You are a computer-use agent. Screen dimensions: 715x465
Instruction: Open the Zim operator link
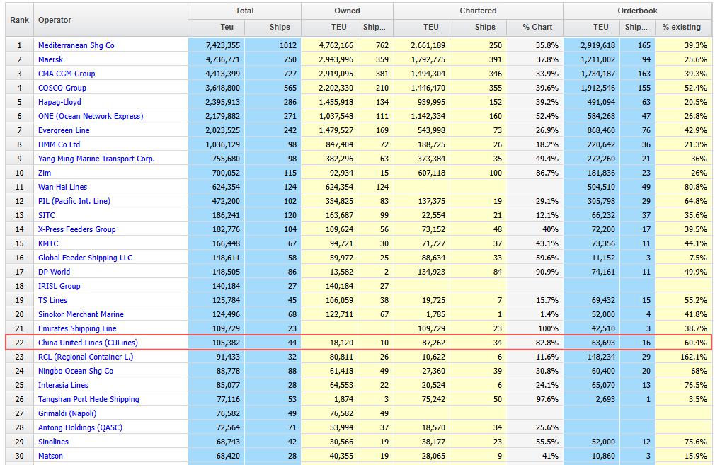(45, 172)
